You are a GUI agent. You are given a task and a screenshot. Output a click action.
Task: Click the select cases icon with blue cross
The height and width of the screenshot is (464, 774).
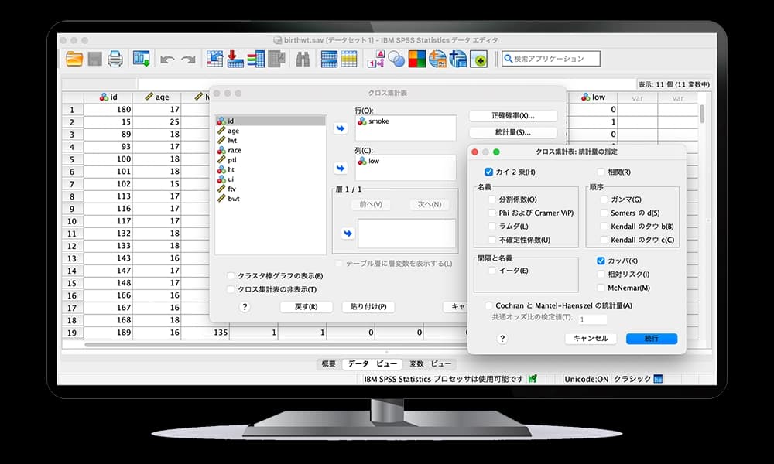click(457, 60)
